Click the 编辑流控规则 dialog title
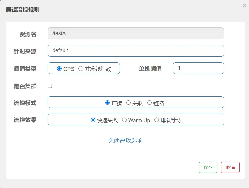 (x=22, y=10)
